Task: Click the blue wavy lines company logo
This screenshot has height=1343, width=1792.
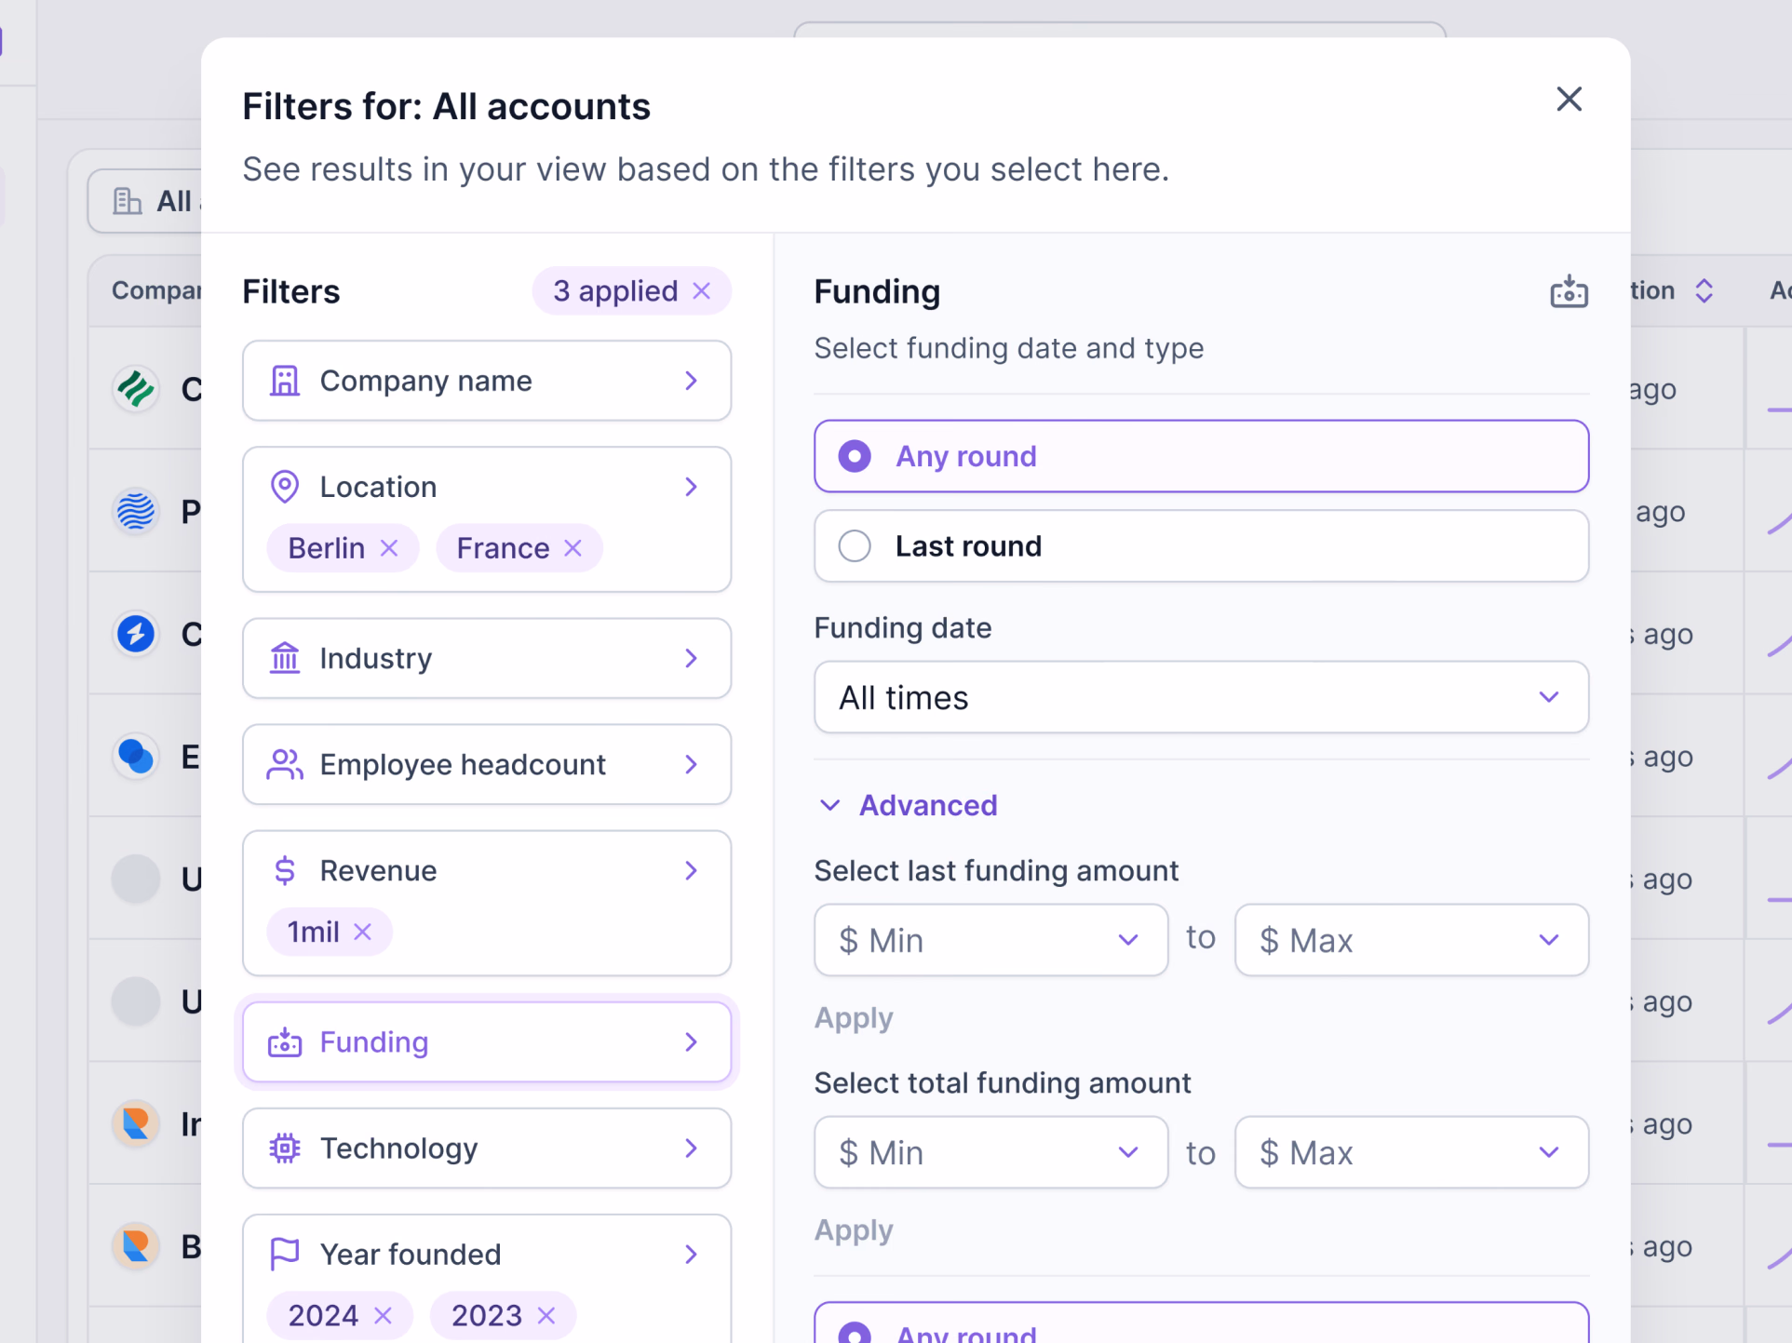Action: 136,511
